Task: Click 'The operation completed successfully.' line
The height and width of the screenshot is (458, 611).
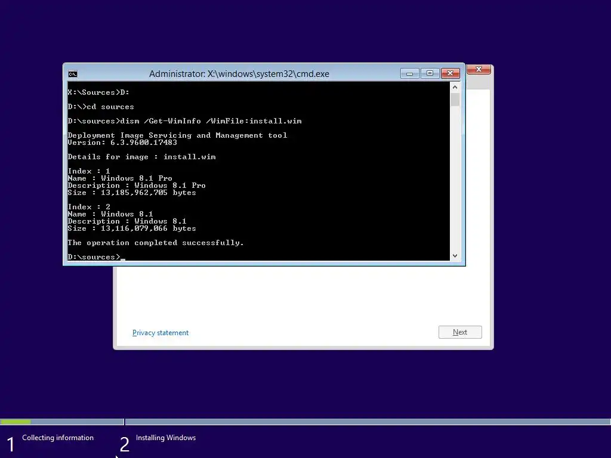Action: [156, 243]
